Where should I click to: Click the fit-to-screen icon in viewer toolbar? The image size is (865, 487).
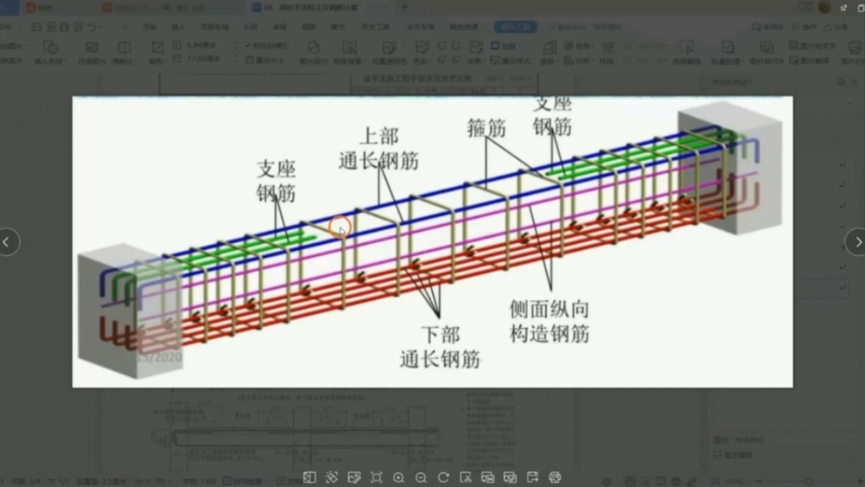(x=376, y=477)
